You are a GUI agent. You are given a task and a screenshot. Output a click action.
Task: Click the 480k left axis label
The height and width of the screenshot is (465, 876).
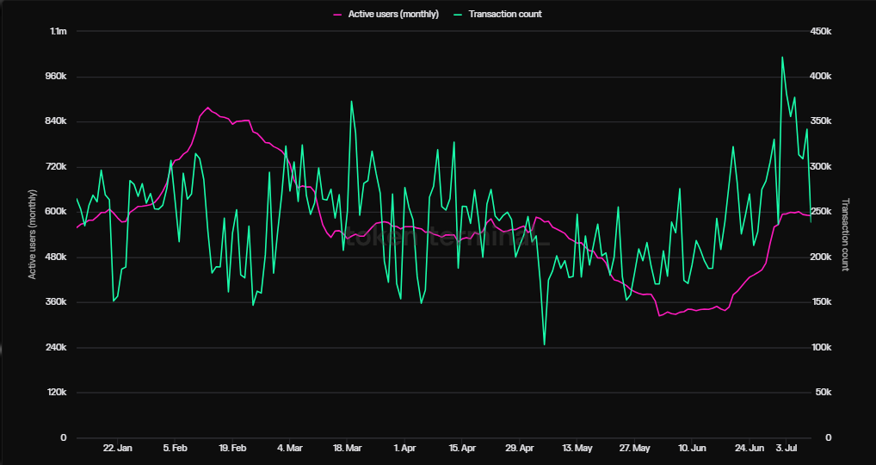(57, 257)
